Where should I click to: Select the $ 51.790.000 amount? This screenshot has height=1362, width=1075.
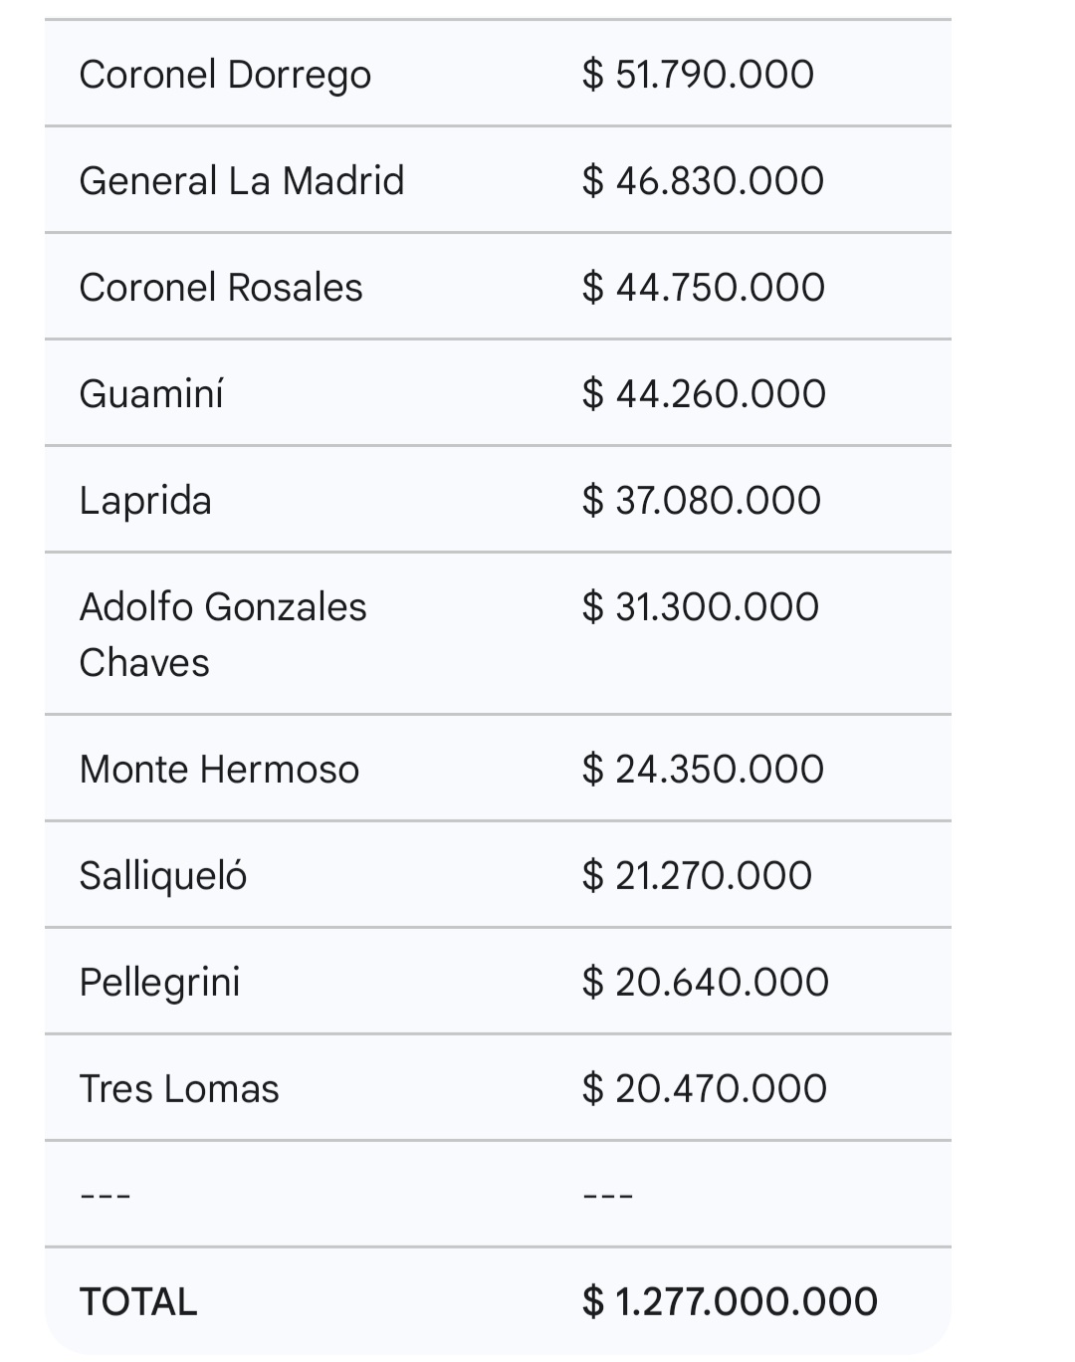coord(698,75)
